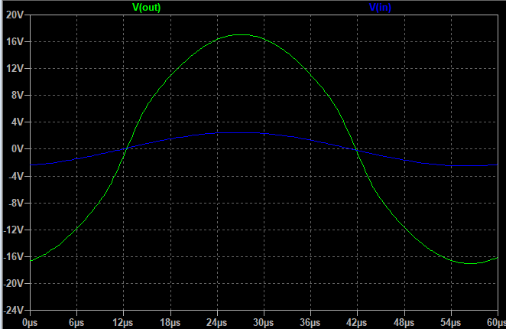Click the 0µs time axis label
Image resolution: width=506 pixels, height=329 pixels.
(30, 323)
